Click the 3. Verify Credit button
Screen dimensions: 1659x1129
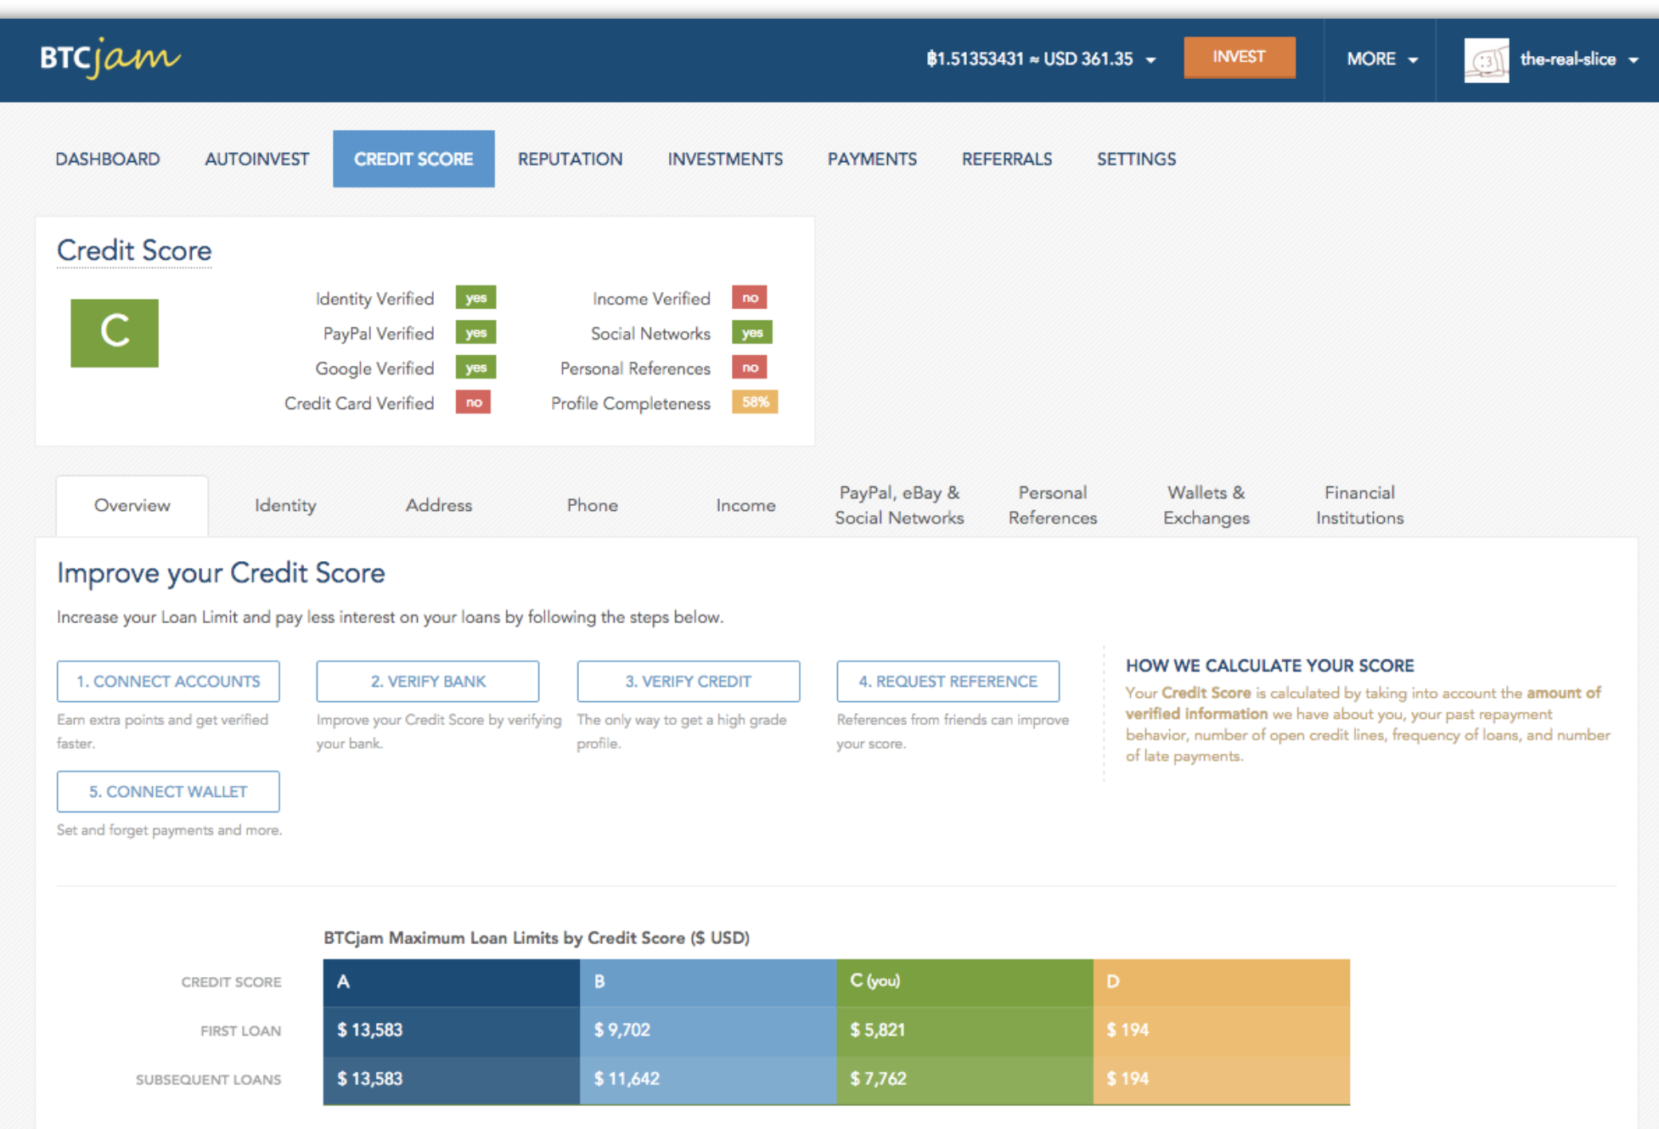click(x=688, y=681)
